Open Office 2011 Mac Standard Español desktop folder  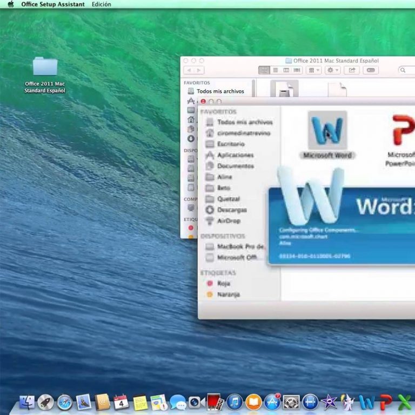[45, 66]
